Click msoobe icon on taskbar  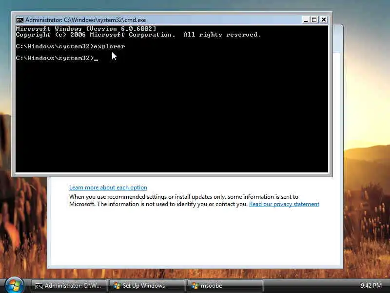[x=195, y=286]
